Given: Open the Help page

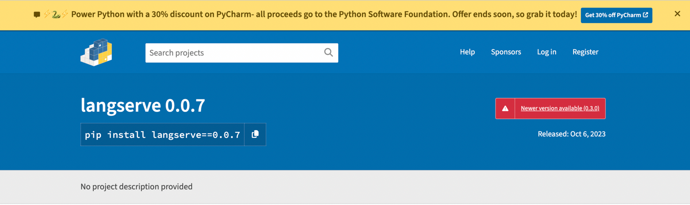Looking at the screenshot, I should click(x=467, y=52).
